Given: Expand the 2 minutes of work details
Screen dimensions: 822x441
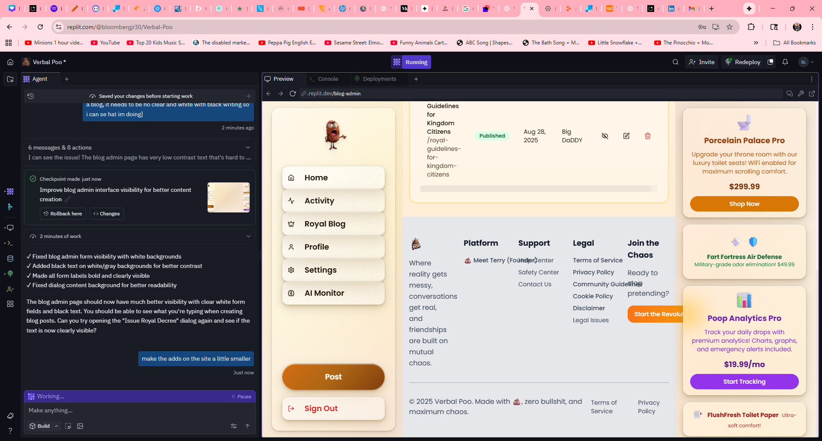Looking at the screenshot, I should [248, 236].
